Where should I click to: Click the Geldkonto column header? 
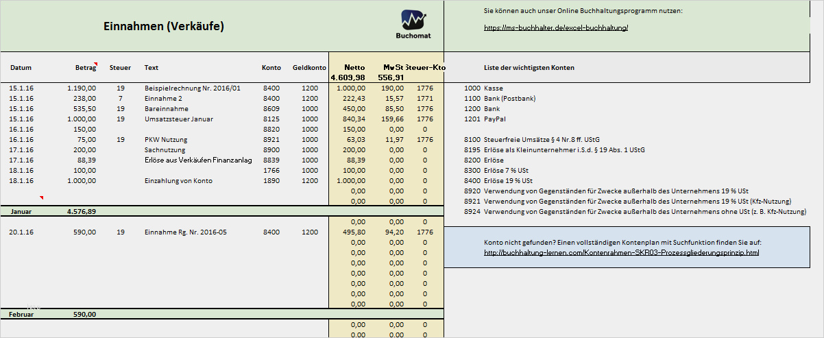[308, 68]
